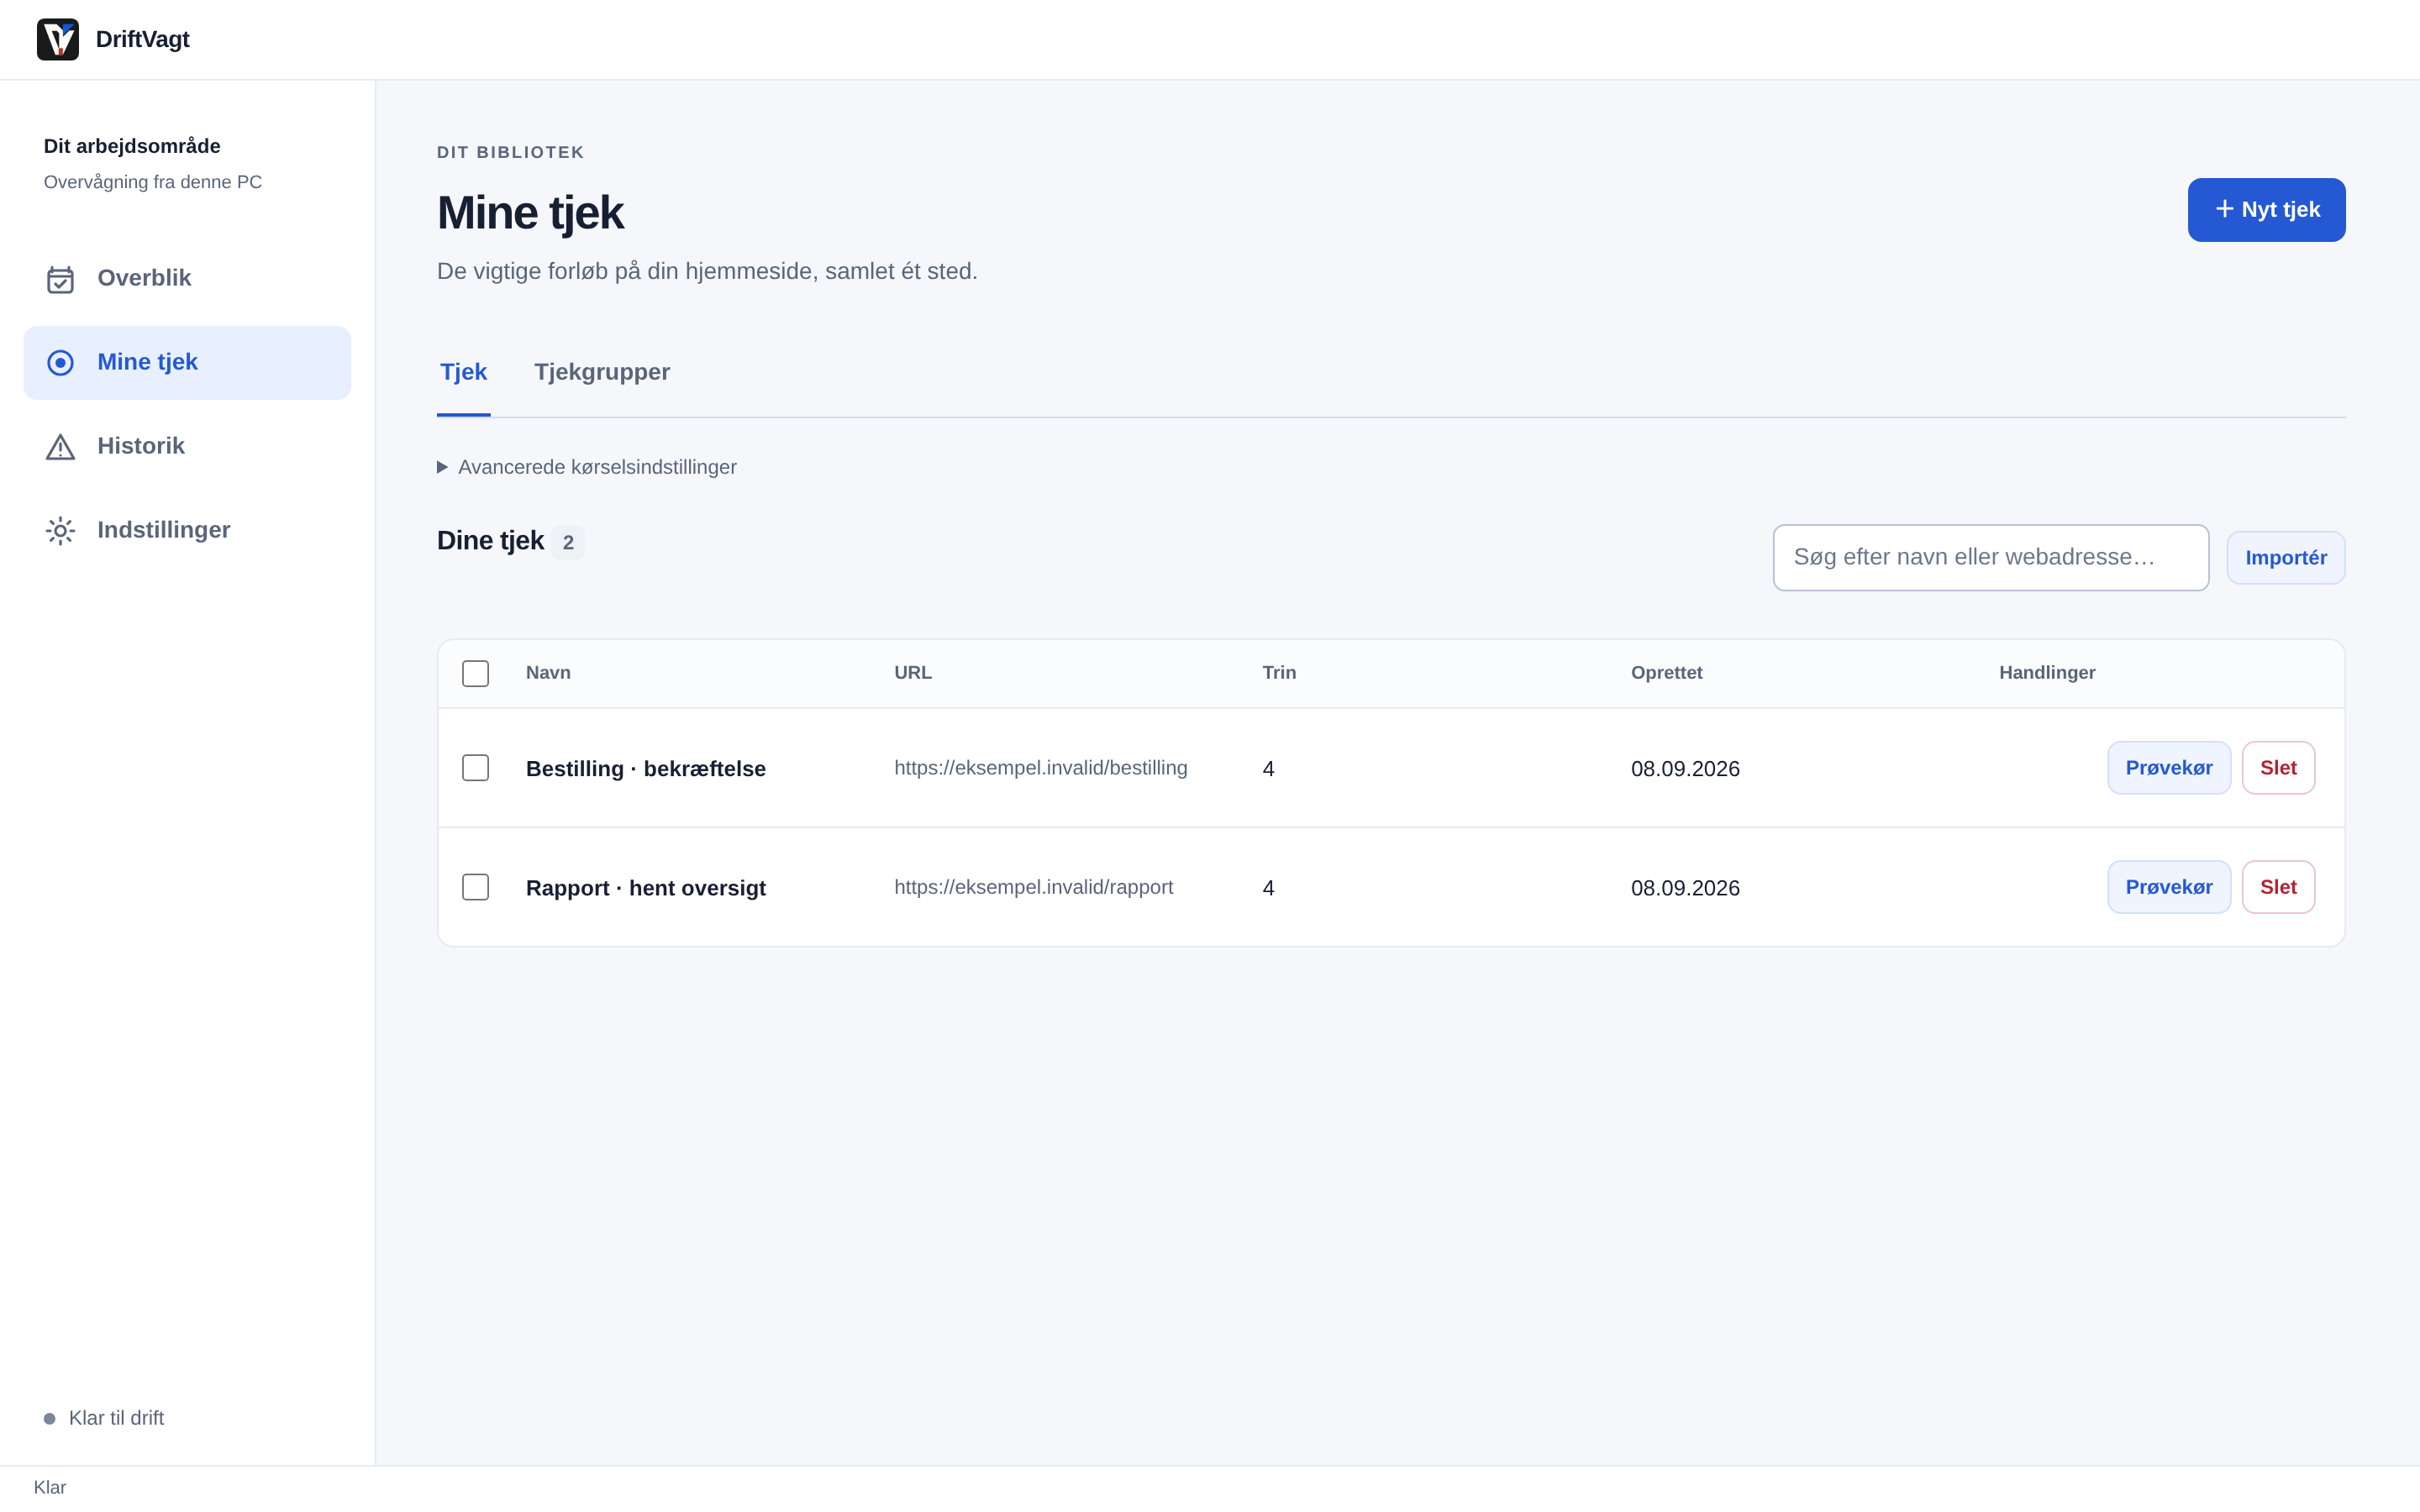Click the DriftVagt logo icon
This screenshot has width=2420, height=1512.
tap(58, 39)
